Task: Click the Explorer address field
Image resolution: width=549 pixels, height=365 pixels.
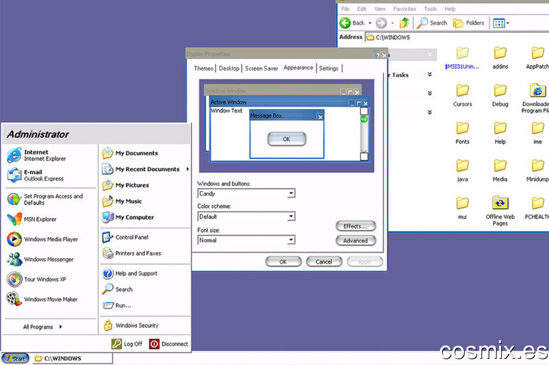Action: [x=457, y=38]
